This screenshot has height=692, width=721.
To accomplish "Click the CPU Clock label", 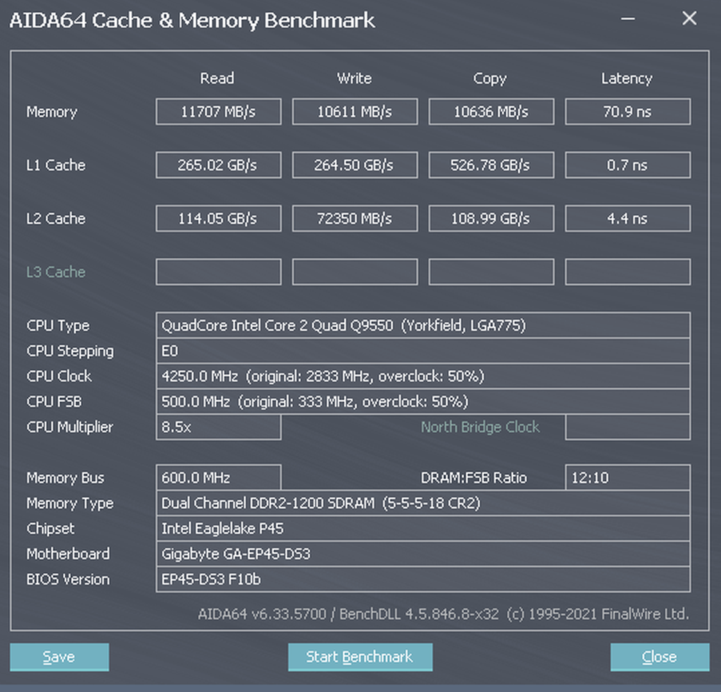I will click(59, 377).
